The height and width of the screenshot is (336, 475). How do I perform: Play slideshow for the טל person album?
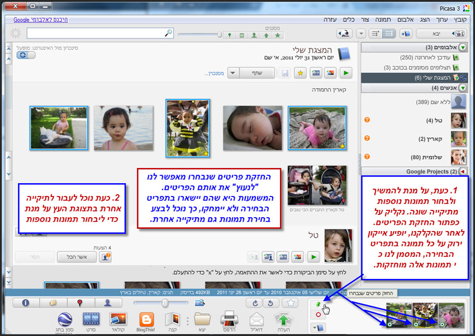click(313, 257)
